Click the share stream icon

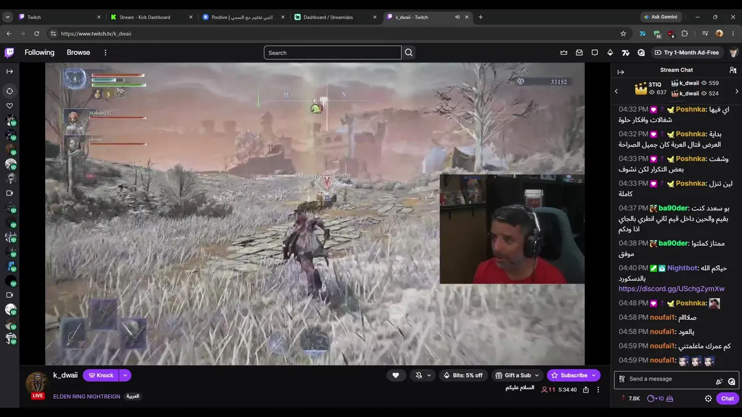coord(586,390)
